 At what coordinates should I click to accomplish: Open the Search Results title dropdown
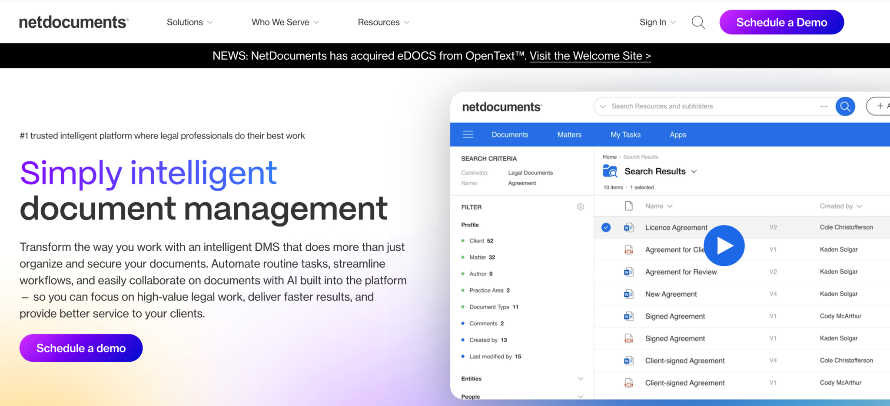[x=694, y=171]
